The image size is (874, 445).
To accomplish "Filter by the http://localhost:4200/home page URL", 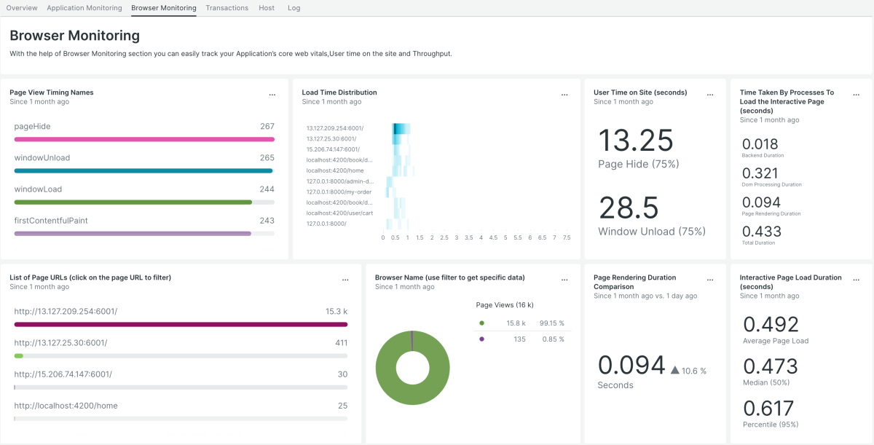I will pos(64,406).
